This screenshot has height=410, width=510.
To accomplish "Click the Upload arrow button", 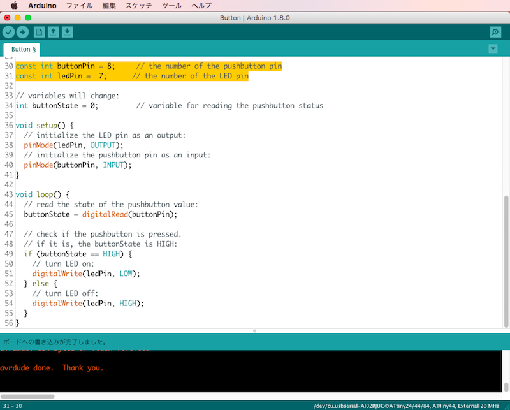I will coord(23,32).
